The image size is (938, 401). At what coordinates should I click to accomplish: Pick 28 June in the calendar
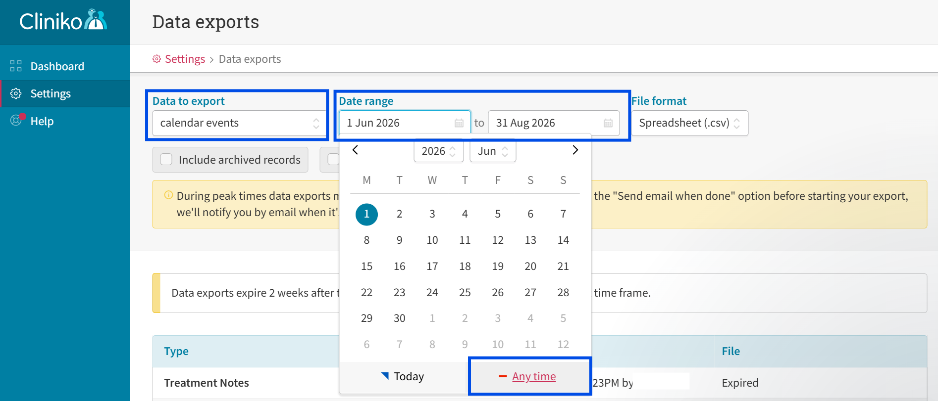point(563,292)
